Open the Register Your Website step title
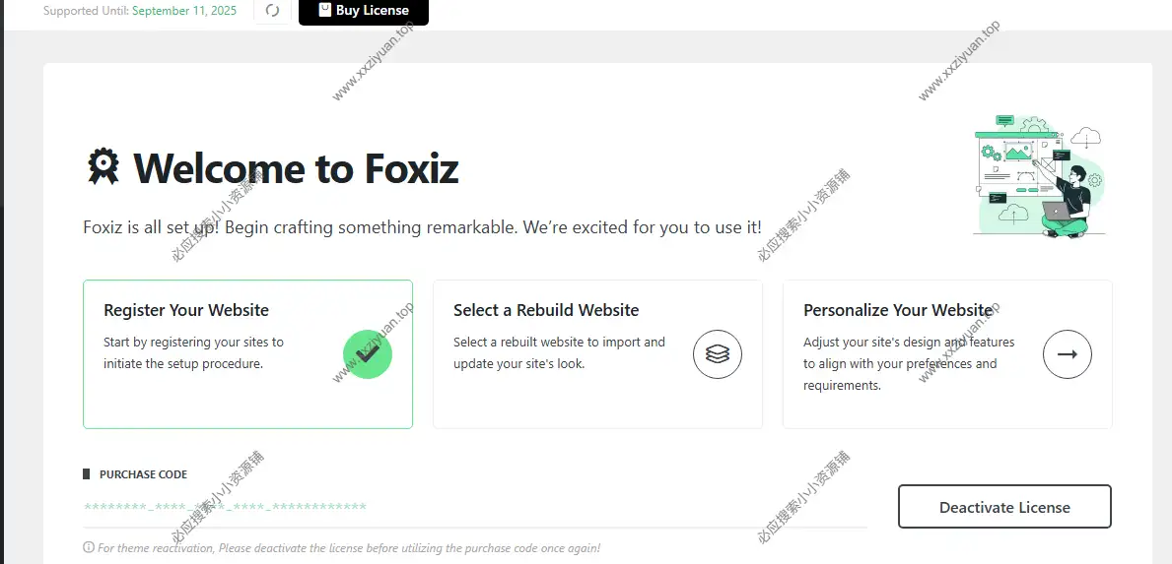Viewport: 1172px width, 564px height. tap(186, 310)
